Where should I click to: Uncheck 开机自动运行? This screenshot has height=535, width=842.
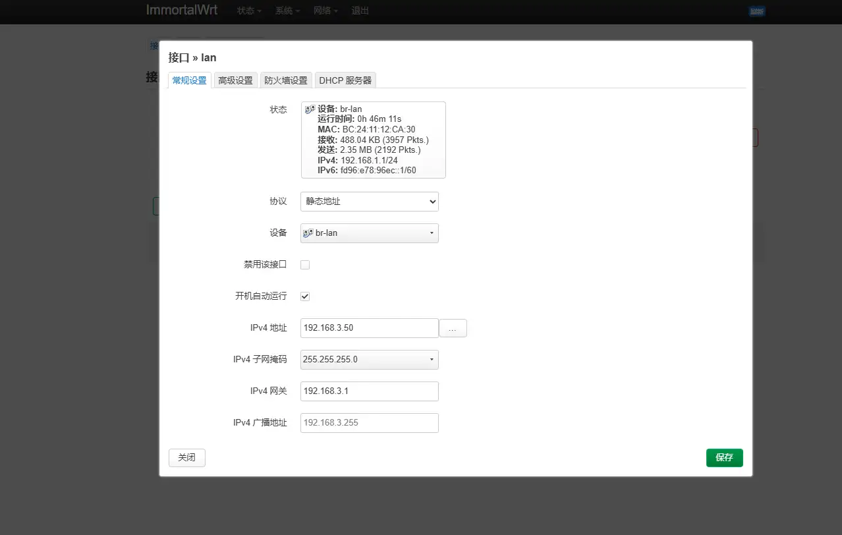pyautogui.click(x=304, y=296)
